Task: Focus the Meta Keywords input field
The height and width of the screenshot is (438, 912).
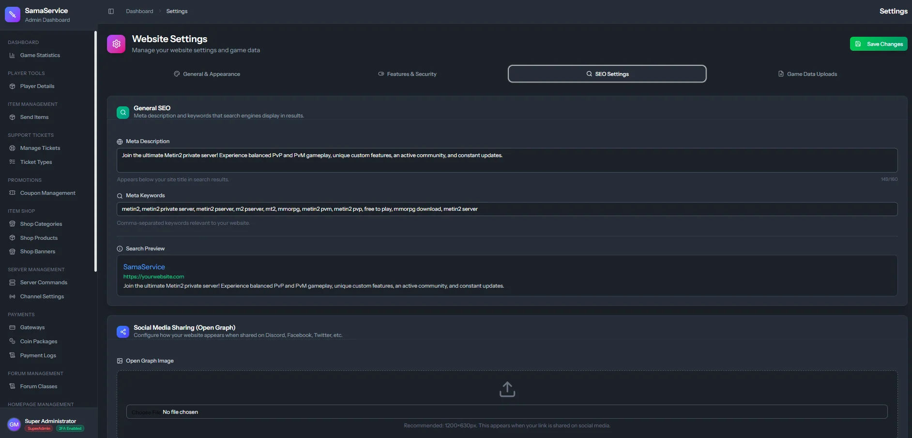Action: pyautogui.click(x=507, y=209)
